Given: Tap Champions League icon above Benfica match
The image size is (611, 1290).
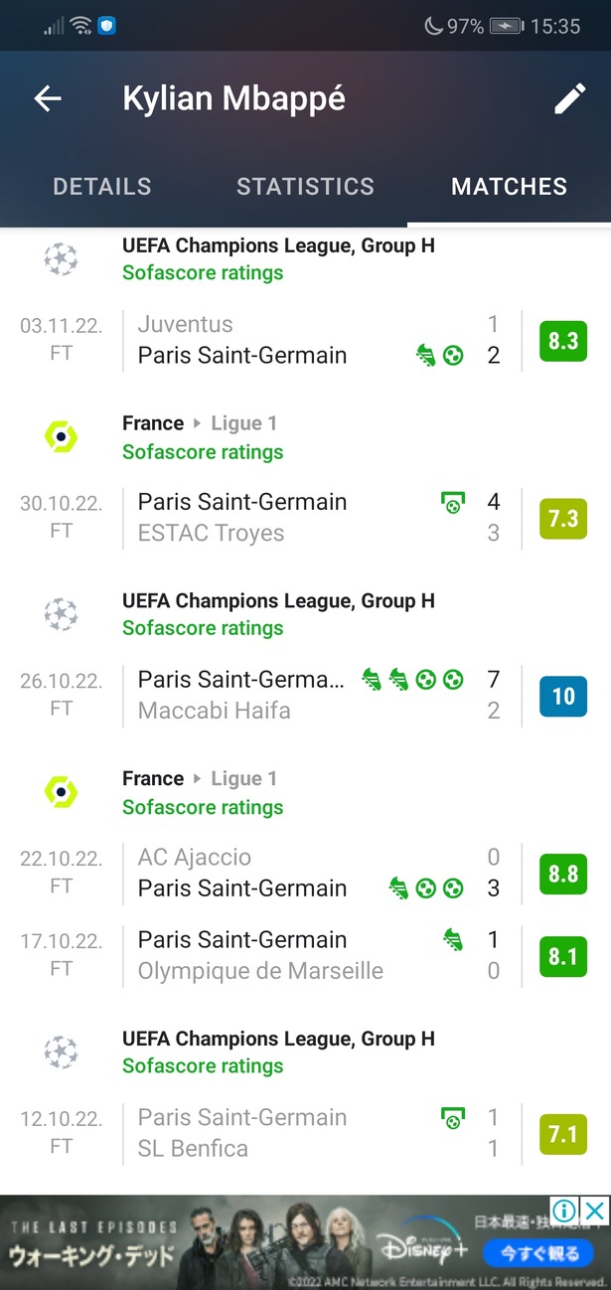Looking at the screenshot, I should point(61,1051).
